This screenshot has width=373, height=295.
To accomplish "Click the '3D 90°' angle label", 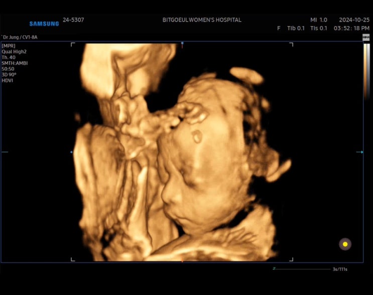I will coord(9,75).
